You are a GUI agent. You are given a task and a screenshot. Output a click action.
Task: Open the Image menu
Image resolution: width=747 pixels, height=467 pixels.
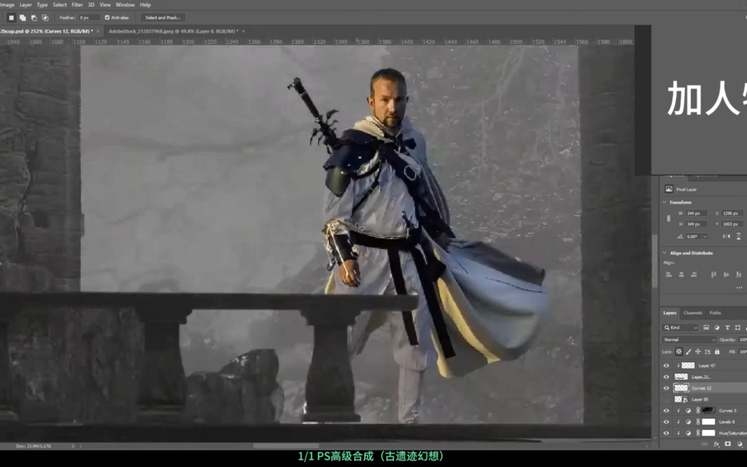(x=7, y=5)
